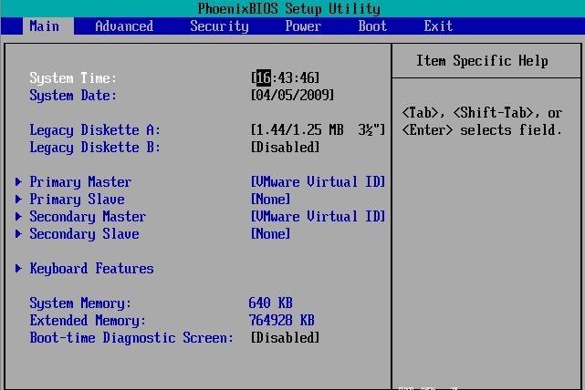Viewport: 585px width, 390px height.
Task: Change the Legacy Diskette A drive type value
Action: [318, 130]
